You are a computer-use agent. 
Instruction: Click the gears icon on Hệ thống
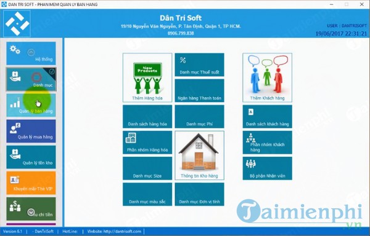pos(15,50)
